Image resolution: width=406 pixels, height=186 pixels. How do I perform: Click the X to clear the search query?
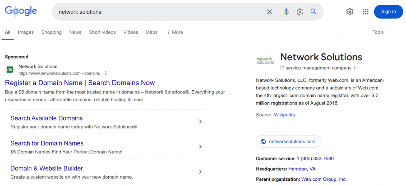[269, 12]
